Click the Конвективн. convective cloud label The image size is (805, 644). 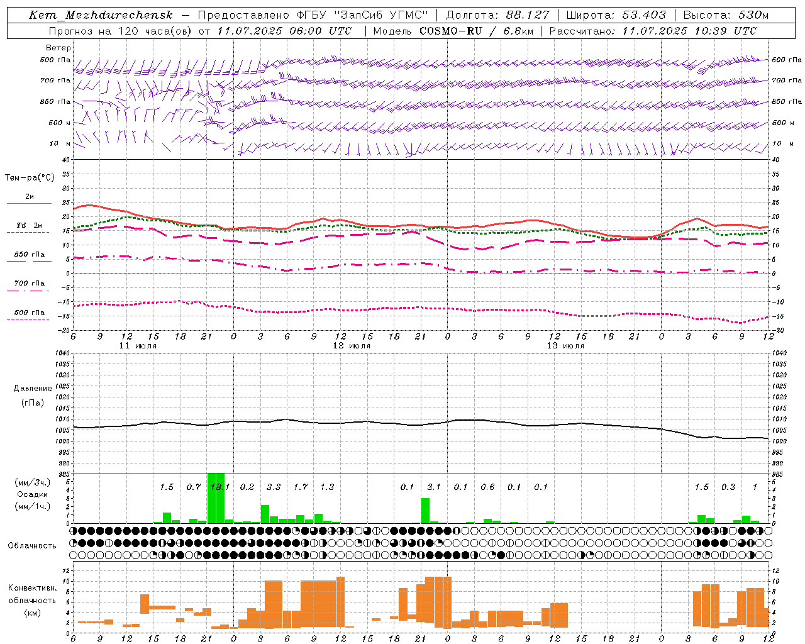[x=32, y=588]
